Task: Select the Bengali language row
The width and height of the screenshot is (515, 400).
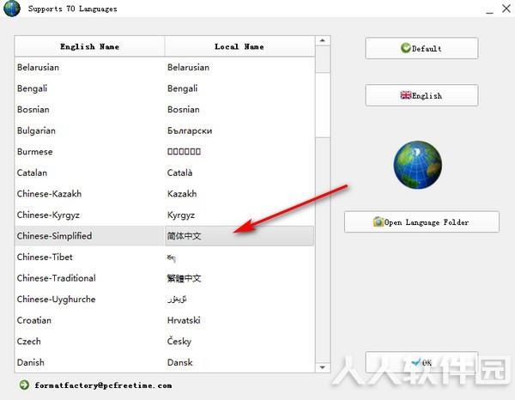Action: click(x=164, y=88)
